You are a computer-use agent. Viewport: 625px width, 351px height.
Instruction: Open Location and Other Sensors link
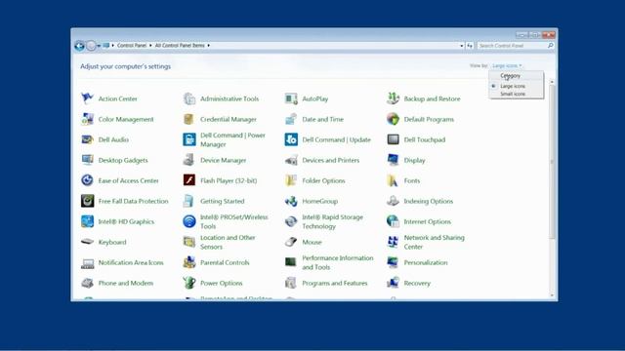click(x=228, y=242)
